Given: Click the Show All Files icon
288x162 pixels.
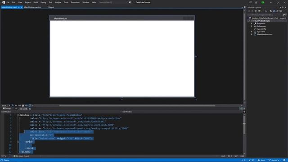Looking at the screenshot, I should [281, 11].
